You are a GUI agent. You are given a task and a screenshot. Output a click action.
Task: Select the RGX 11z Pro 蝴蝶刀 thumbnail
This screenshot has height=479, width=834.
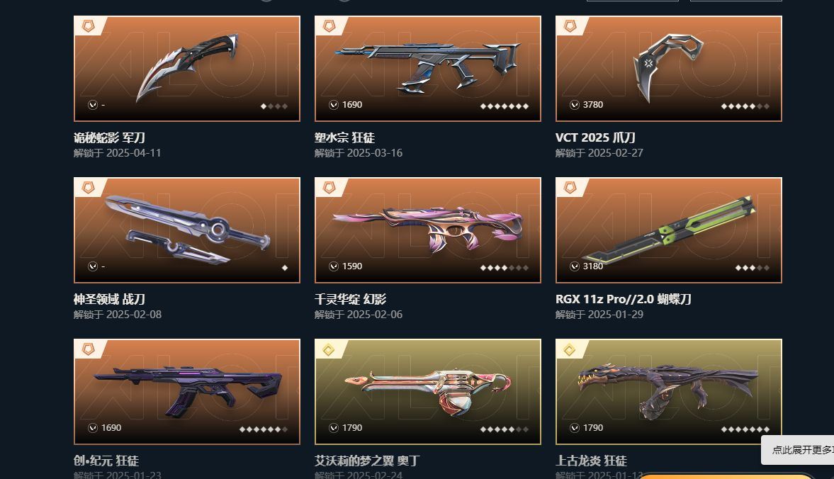(x=669, y=230)
